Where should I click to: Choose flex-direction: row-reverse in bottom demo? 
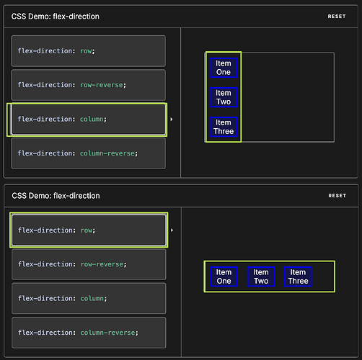tap(89, 264)
